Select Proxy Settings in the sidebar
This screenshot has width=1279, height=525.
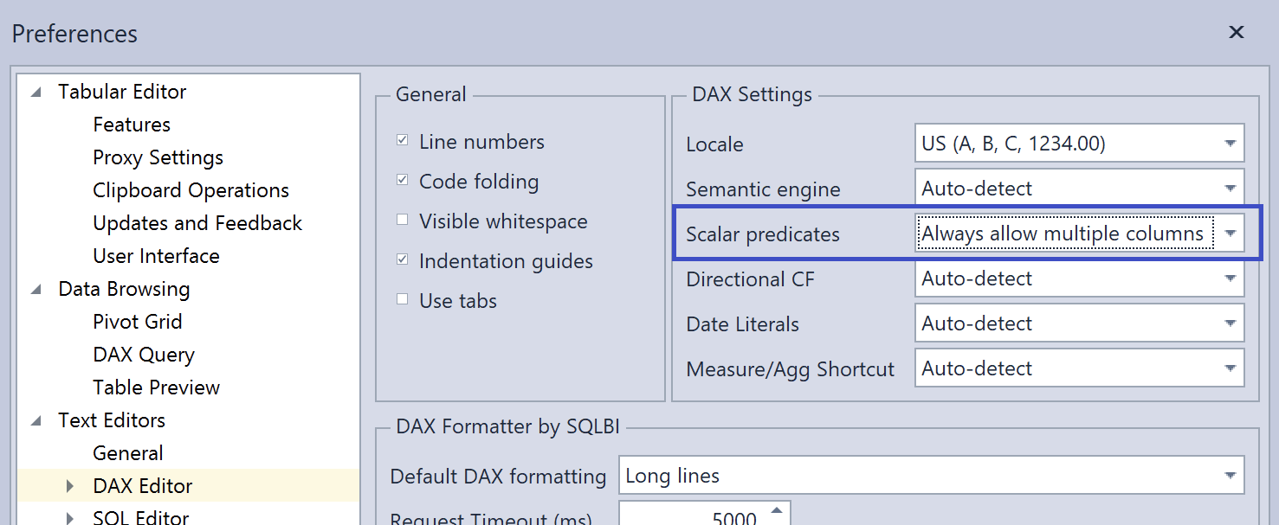tap(158, 157)
